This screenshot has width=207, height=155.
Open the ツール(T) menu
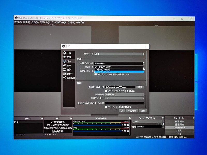pyautogui.click(x=71, y=22)
